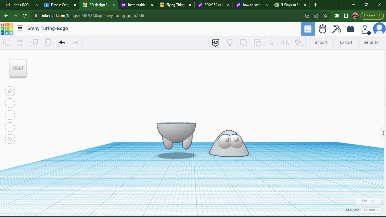Screen dimensions: 386x217
Task: Open the Align tool
Action: point(272,42)
